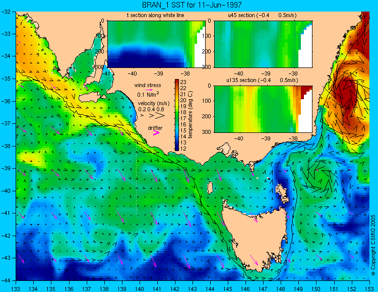This screenshot has width=378, height=292.
Task: Click the "wind stress" legend label
Action: [148, 85]
